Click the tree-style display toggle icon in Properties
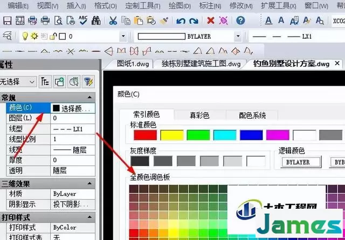 [x=45, y=82]
